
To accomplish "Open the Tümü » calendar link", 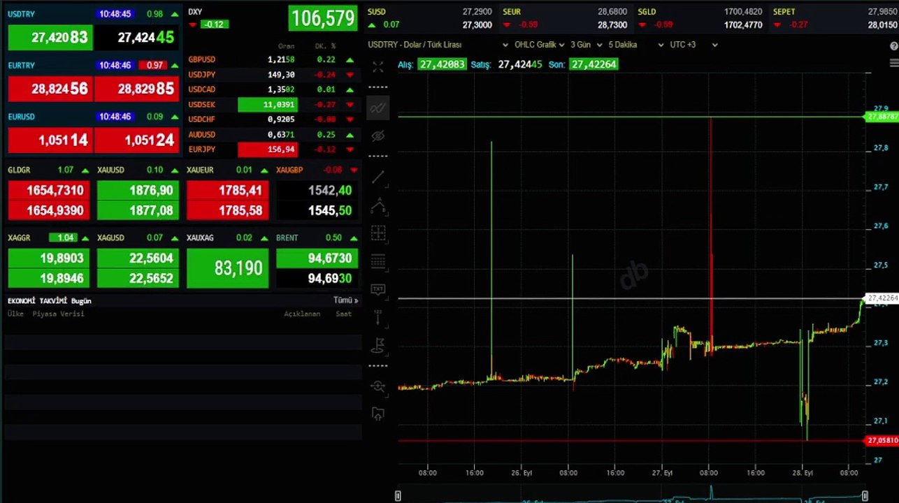I will tap(346, 300).
